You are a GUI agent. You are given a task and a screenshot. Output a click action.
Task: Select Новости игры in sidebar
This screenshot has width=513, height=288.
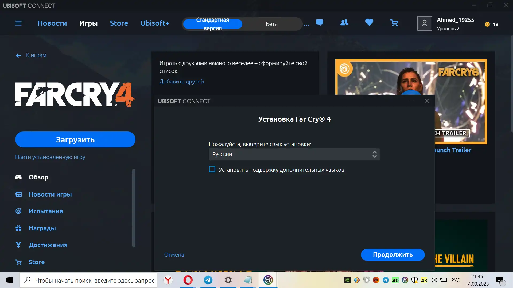pyautogui.click(x=50, y=194)
